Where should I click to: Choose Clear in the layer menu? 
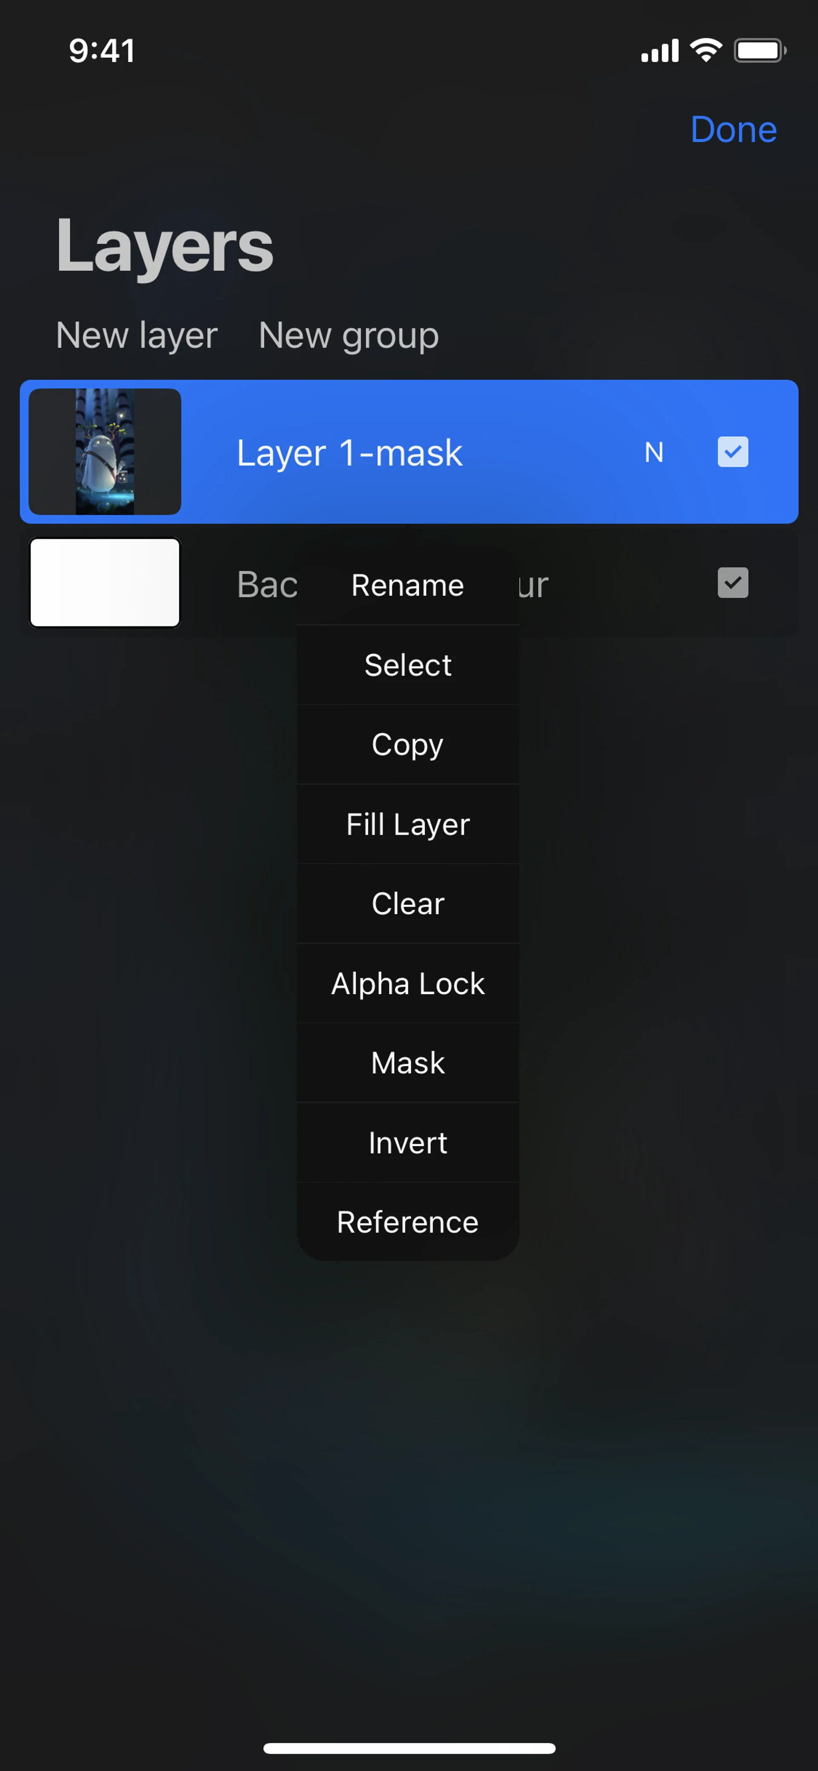pyautogui.click(x=408, y=903)
